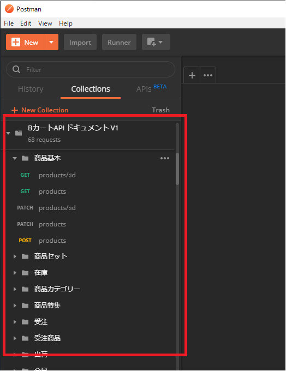Open the Runner

pyautogui.click(x=119, y=42)
